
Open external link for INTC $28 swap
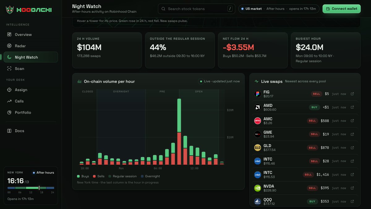point(352,161)
